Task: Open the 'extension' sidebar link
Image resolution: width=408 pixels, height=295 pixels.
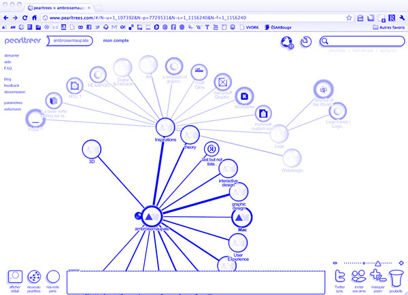Action: 12,109
